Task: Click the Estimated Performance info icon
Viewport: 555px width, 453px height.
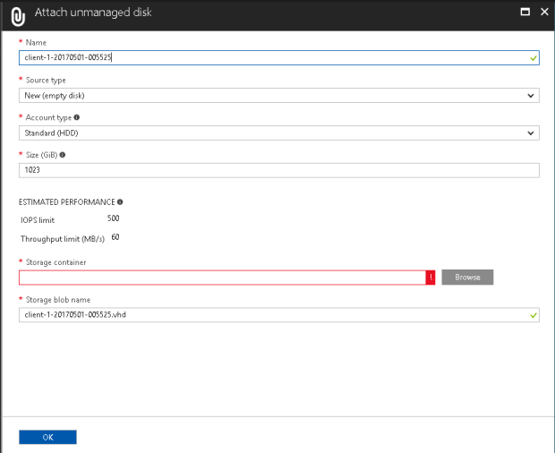Action: click(x=120, y=202)
